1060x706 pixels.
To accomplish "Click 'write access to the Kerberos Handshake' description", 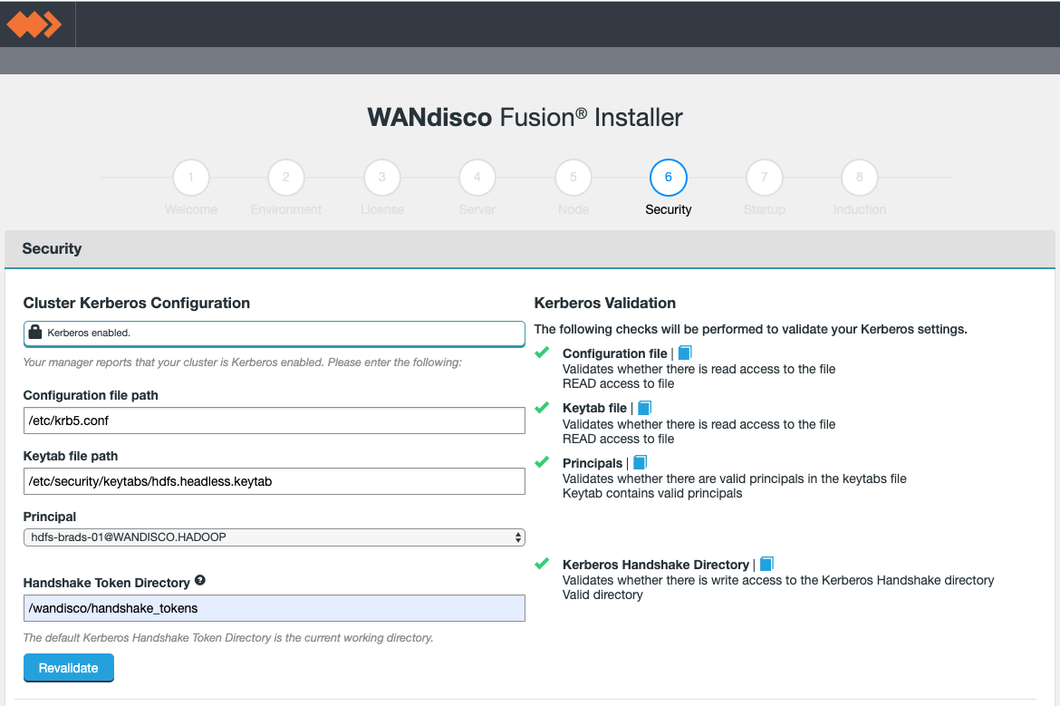I will click(x=778, y=580).
